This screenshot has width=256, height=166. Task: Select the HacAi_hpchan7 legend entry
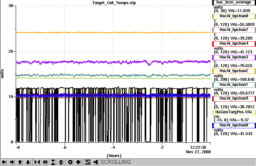coord(234,30)
